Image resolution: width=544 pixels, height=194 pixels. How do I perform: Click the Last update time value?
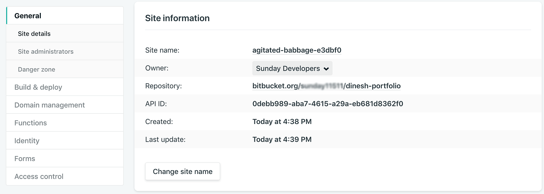point(282,139)
